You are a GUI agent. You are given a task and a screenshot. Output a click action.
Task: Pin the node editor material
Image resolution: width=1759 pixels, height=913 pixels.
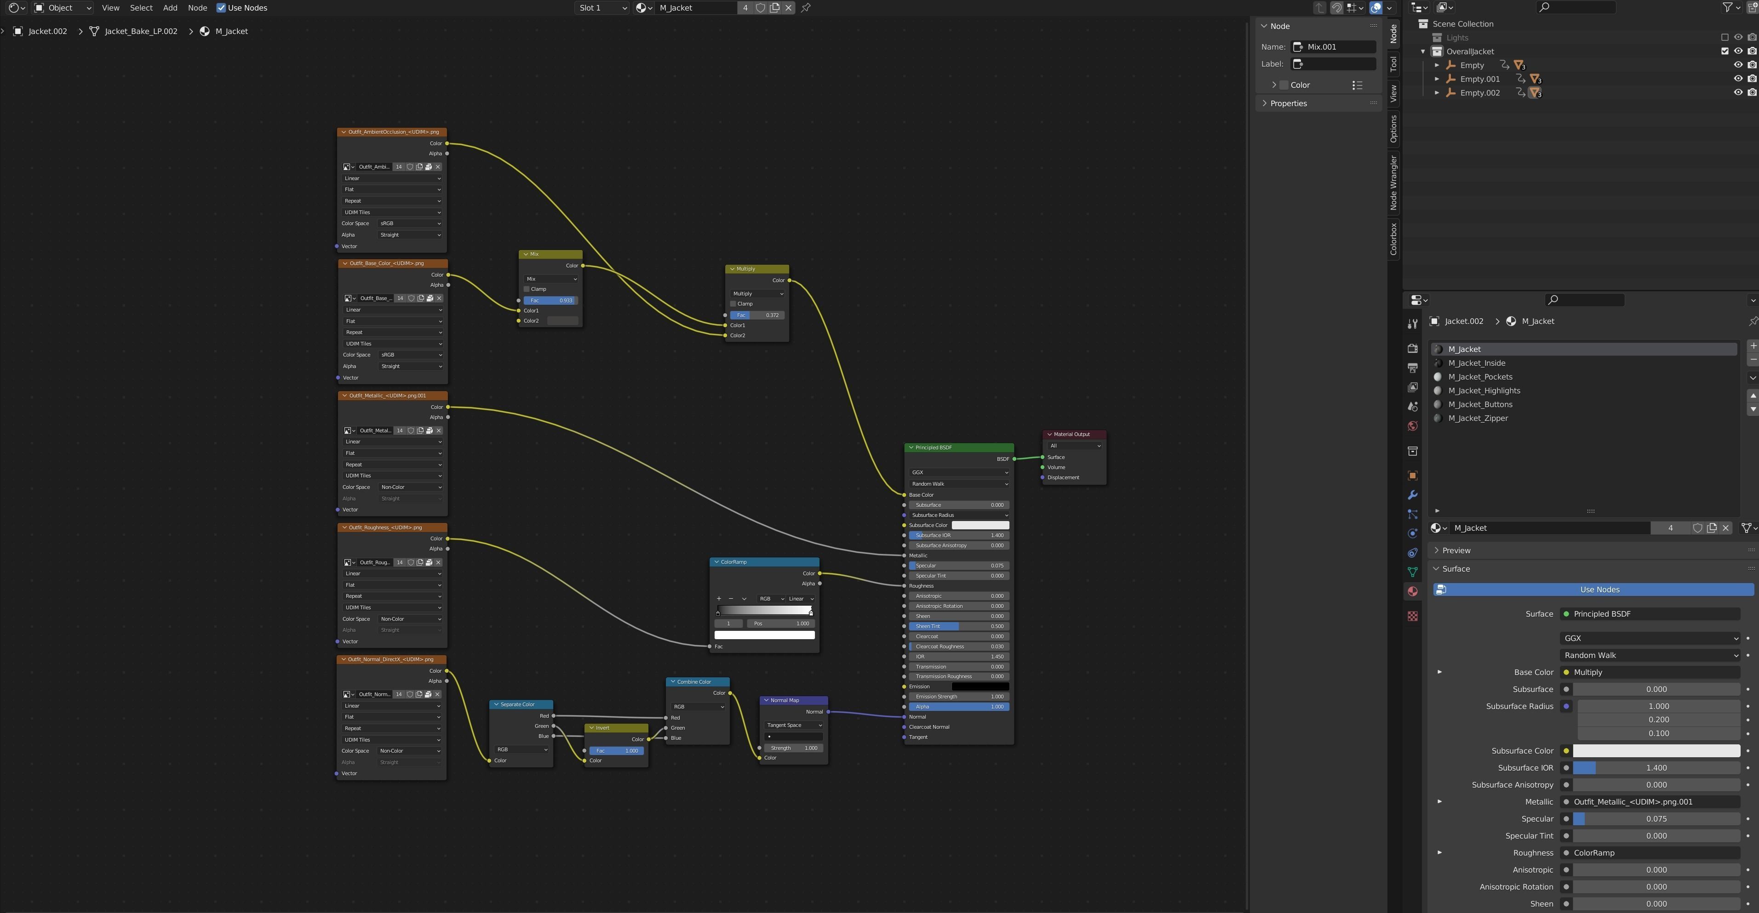point(806,7)
